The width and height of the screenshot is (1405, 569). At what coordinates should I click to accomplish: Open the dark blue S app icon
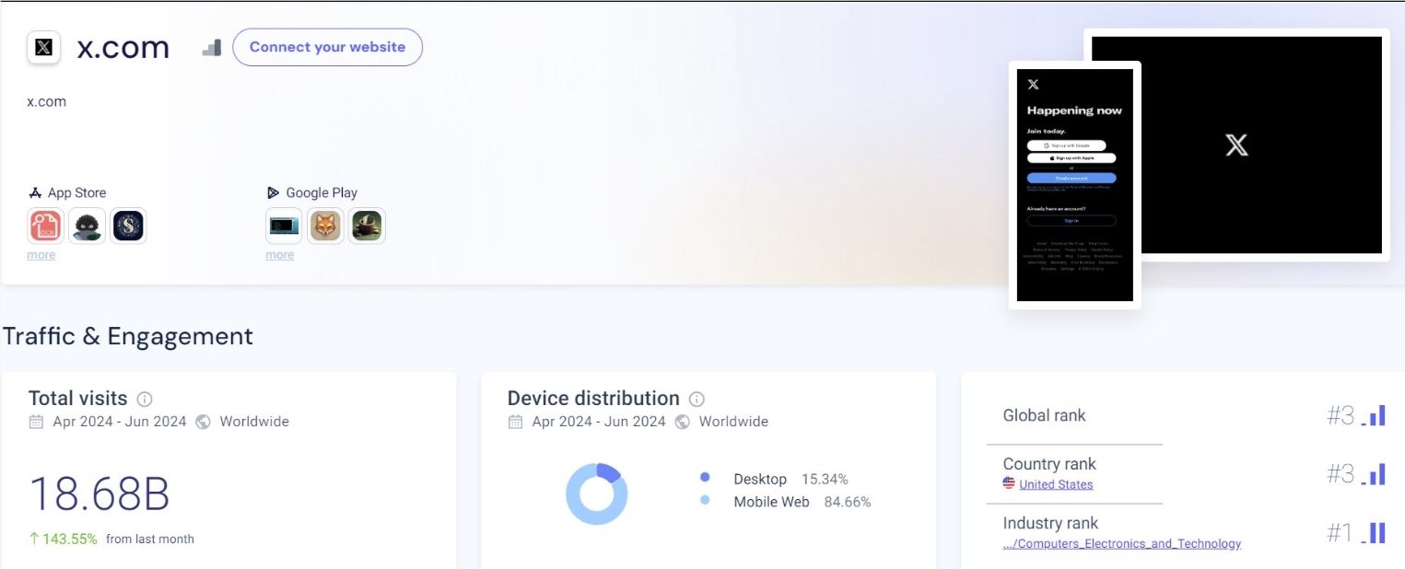point(128,226)
